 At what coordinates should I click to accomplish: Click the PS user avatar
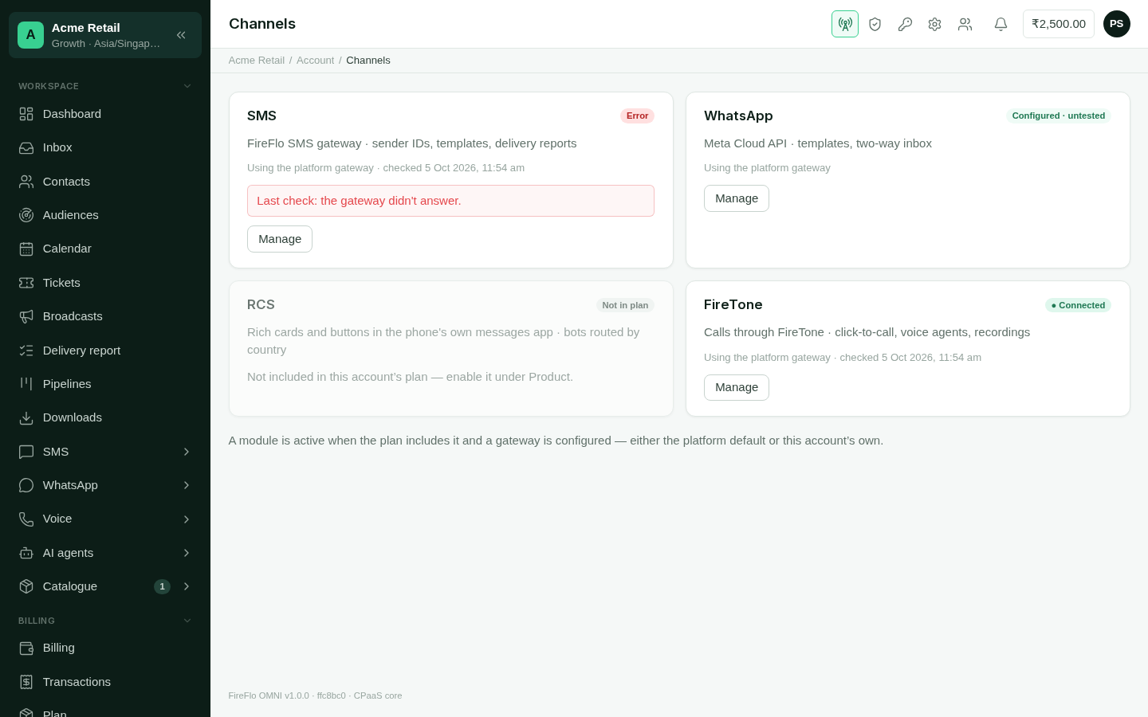tap(1117, 24)
